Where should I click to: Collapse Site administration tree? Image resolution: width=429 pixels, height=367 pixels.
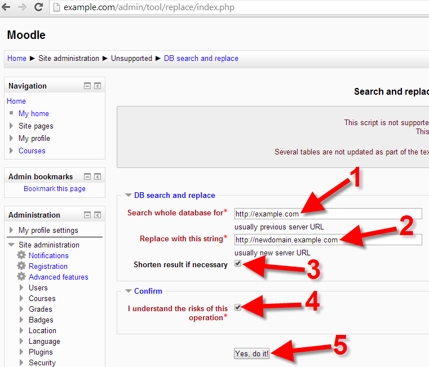[11, 245]
